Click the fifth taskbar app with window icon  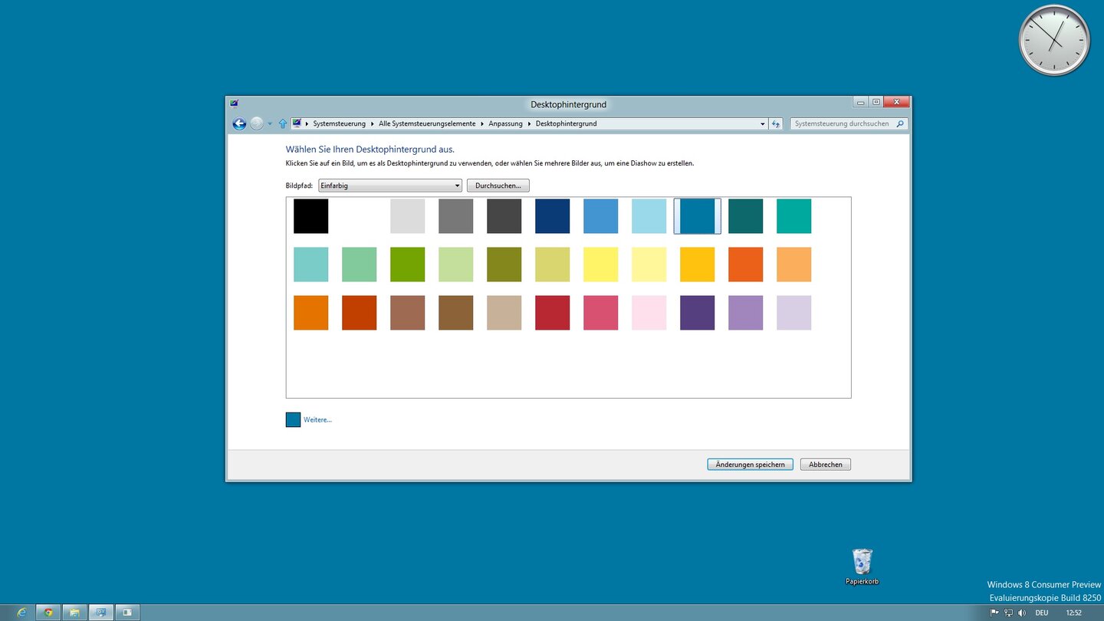127,613
